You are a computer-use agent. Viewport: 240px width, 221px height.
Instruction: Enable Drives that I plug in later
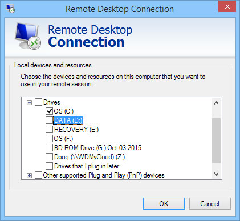click(49, 166)
